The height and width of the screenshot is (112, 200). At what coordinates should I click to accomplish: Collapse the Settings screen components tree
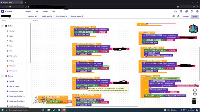click(x=2, y=76)
